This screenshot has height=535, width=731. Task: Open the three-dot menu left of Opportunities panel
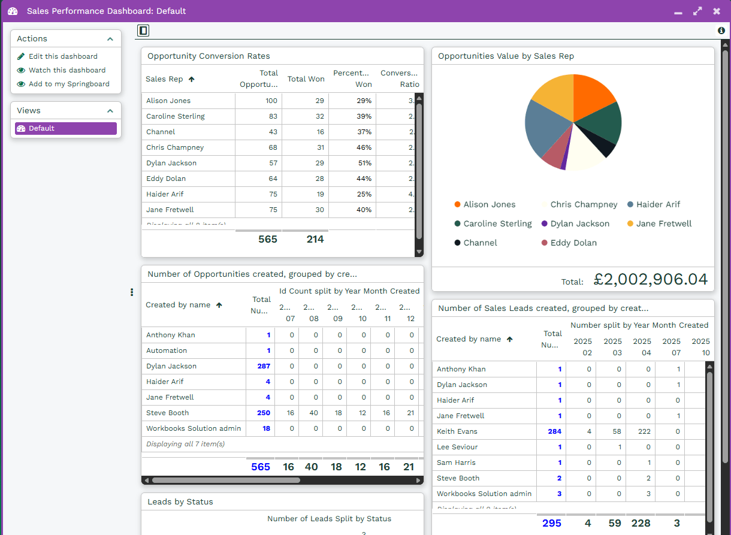132,292
